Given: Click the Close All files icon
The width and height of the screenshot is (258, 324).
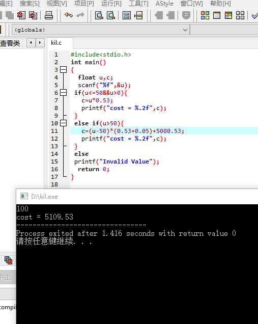Looking at the screenshot, I should click(33, 15).
